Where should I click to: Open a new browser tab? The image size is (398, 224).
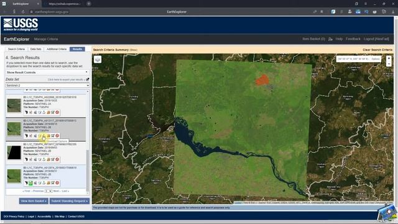89,4
